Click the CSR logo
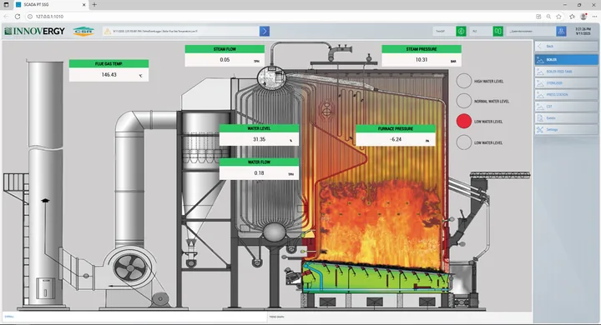The height and width of the screenshot is (325, 601). coord(83,32)
